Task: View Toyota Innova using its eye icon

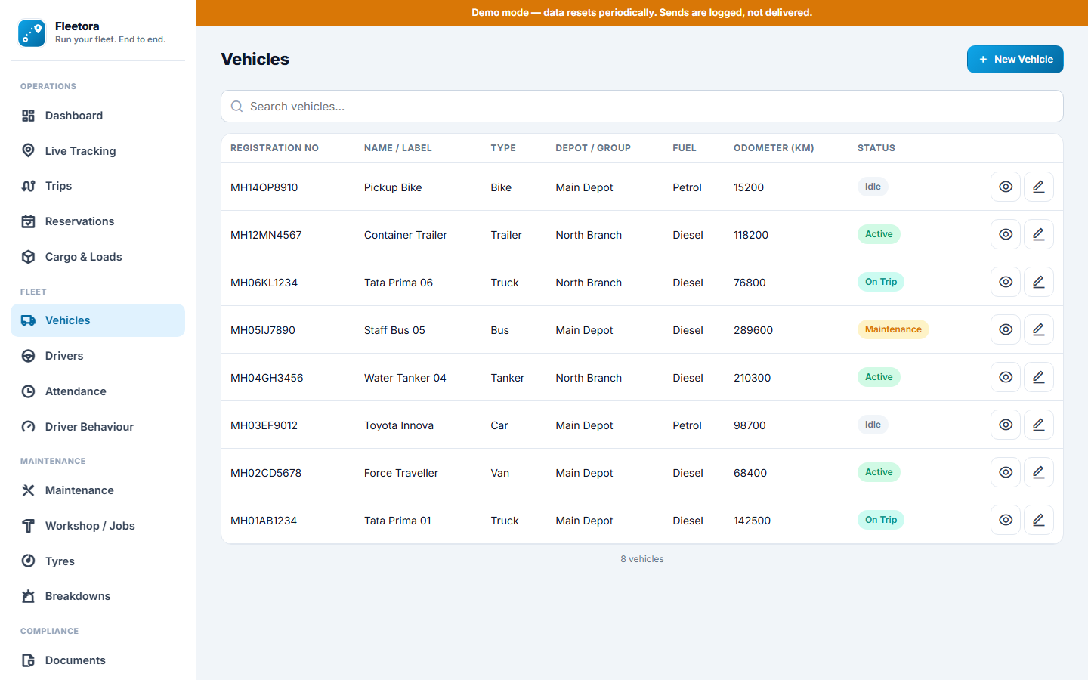Action: click(1005, 425)
